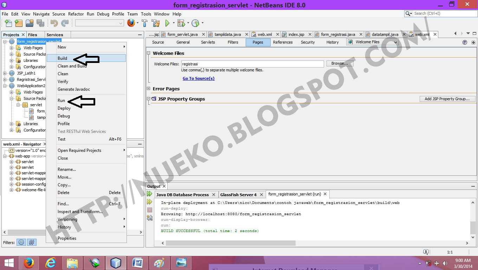Screen dimensions: 478x270
Task: Switch to the Servlets tab
Action: 208,42
